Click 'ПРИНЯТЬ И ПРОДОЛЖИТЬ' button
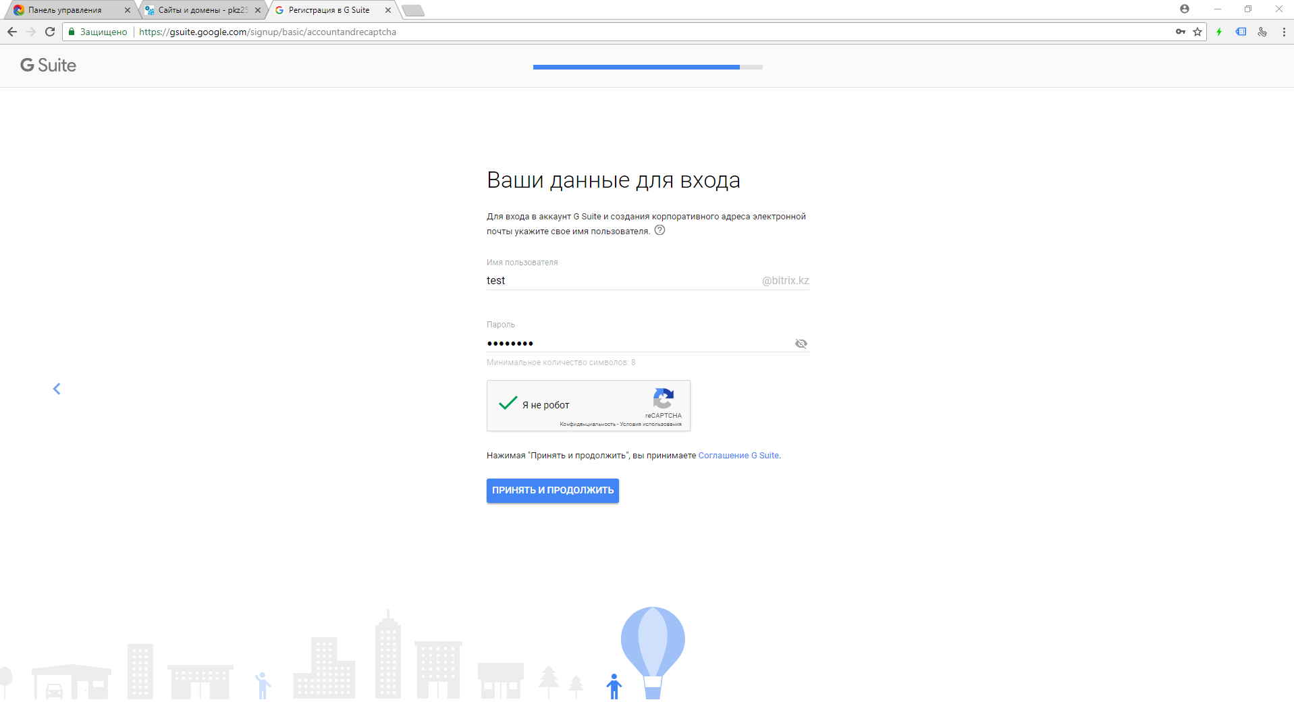Image resolution: width=1294 pixels, height=702 pixels. click(x=553, y=491)
